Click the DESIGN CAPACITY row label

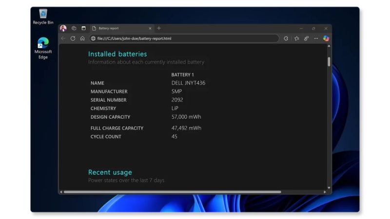point(110,117)
